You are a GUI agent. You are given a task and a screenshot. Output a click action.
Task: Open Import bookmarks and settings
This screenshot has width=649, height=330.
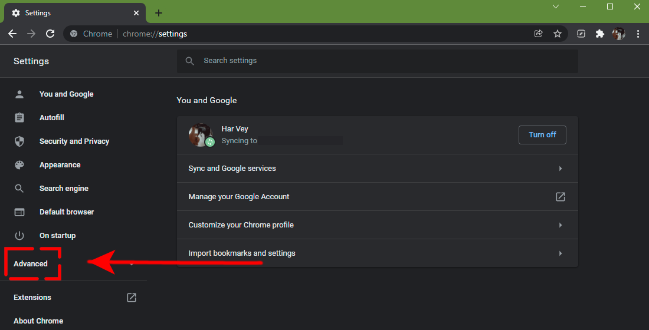pyautogui.click(x=377, y=253)
